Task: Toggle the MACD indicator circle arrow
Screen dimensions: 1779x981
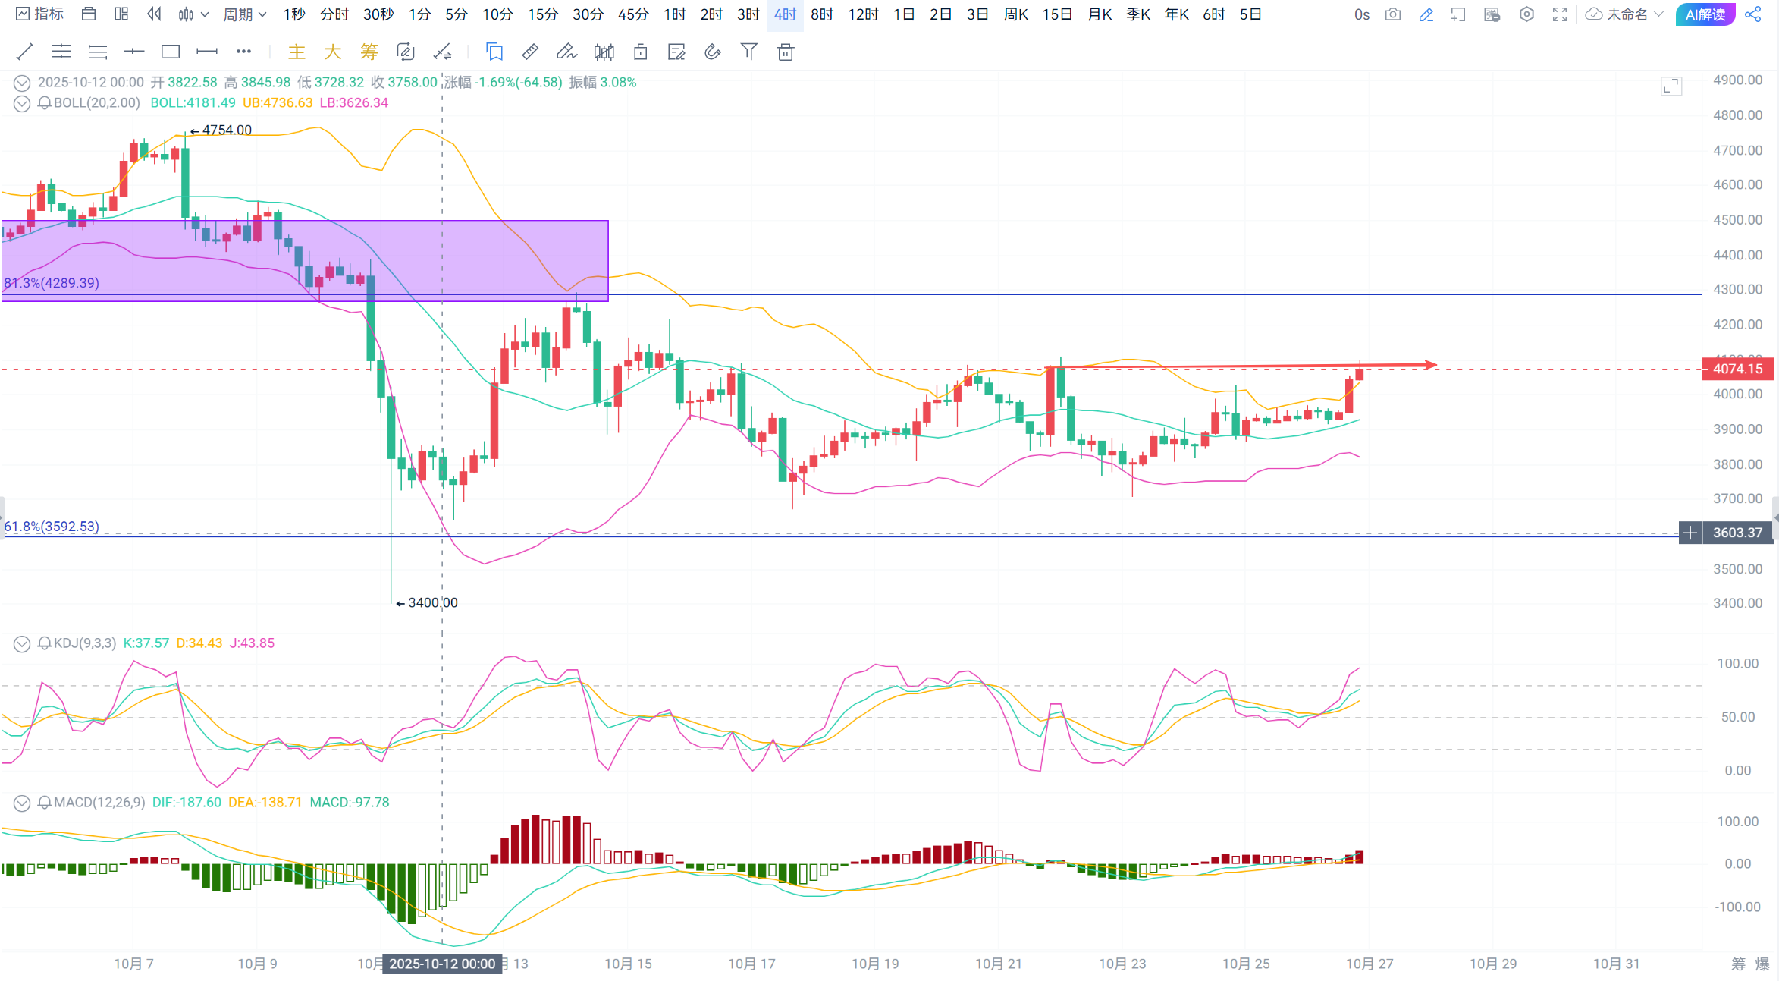Action: pos(22,803)
